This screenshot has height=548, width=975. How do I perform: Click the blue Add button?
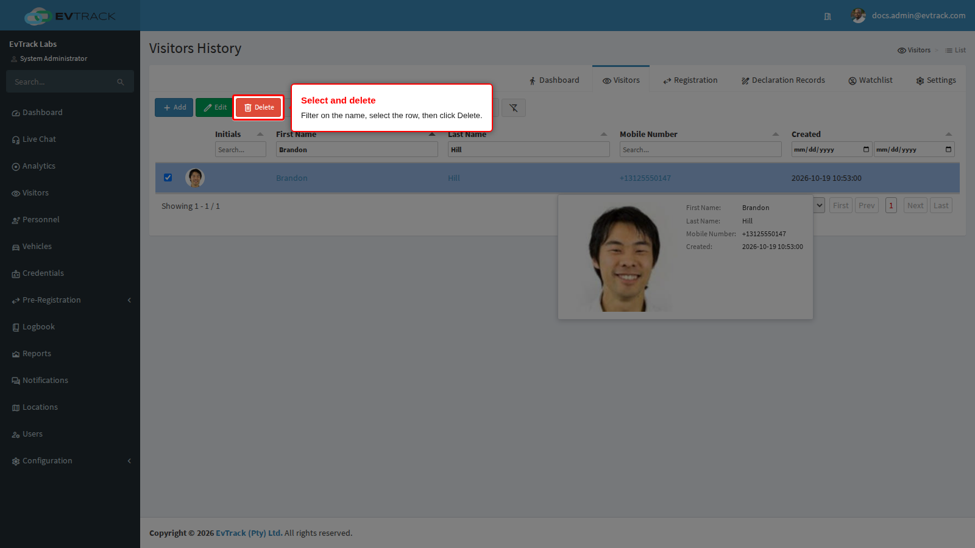point(174,108)
